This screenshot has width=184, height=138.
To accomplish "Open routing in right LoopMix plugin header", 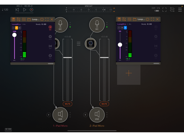I will 124,19.
